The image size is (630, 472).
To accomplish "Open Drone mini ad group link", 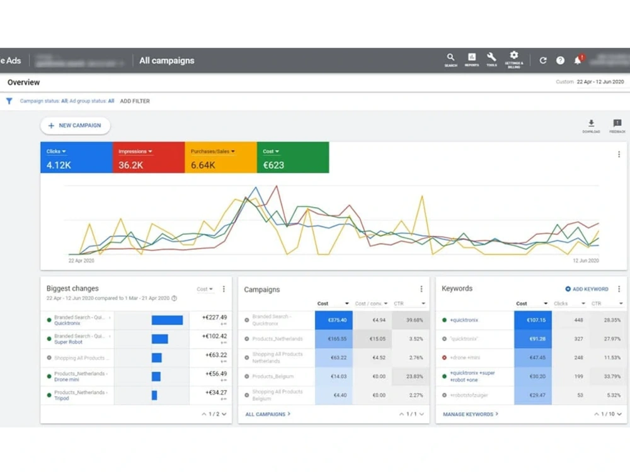I will (67, 379).
